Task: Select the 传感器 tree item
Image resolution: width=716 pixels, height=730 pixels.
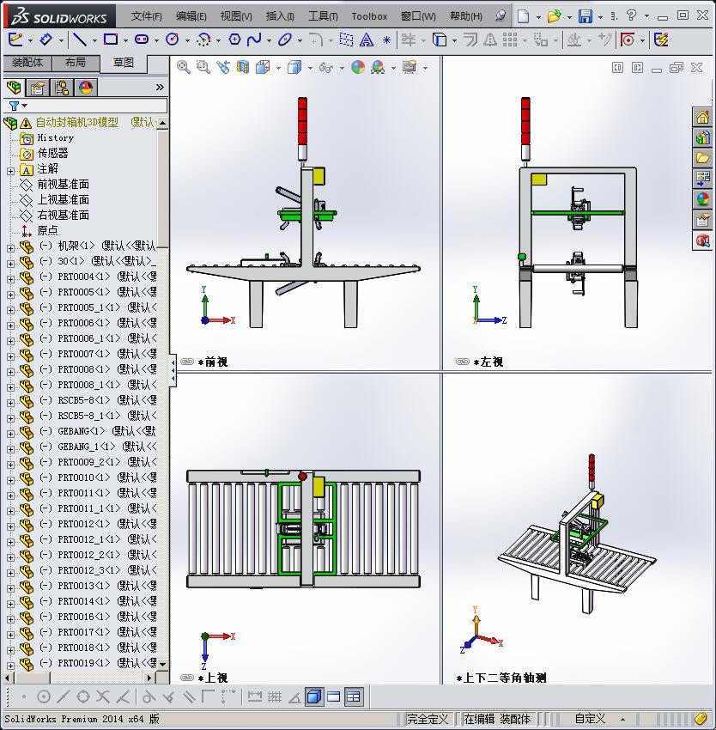Action: pos(52,153)
